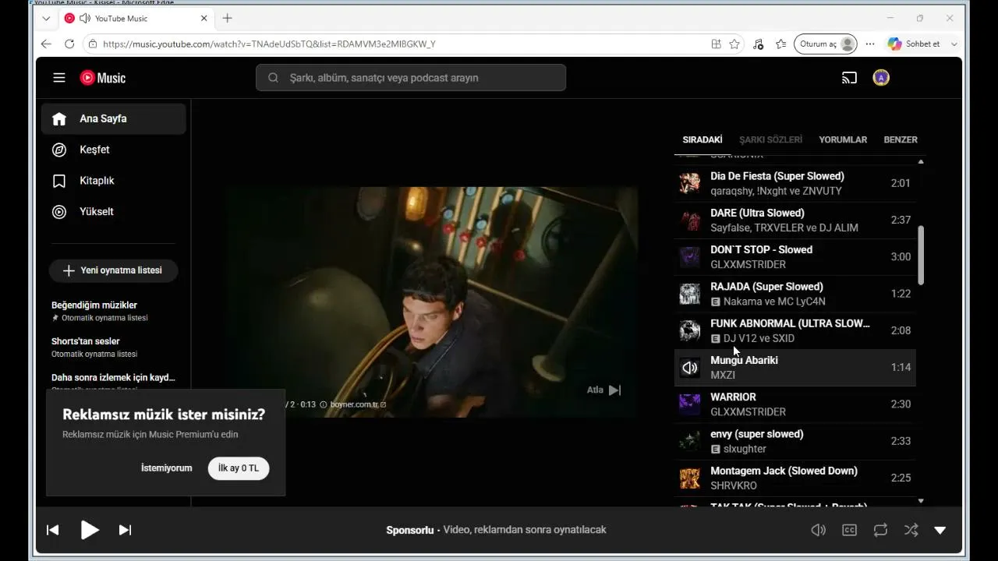The width and height of the screenshot is (998, 561).
Task: Play envy (super slowed) by slxughter
Action: point(795,441)
